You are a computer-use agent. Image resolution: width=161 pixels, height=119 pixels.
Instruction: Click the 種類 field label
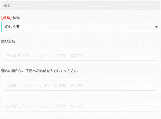(16, 18)
